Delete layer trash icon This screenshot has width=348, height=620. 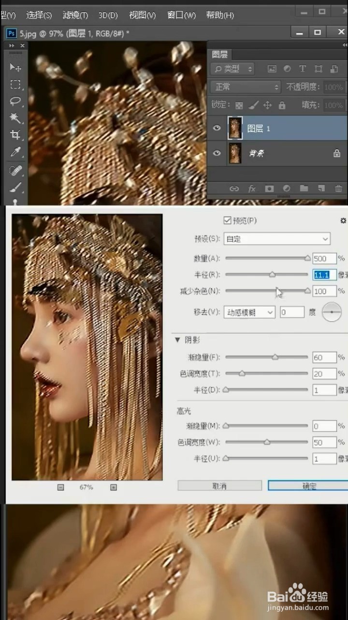(x=338, y=189)
